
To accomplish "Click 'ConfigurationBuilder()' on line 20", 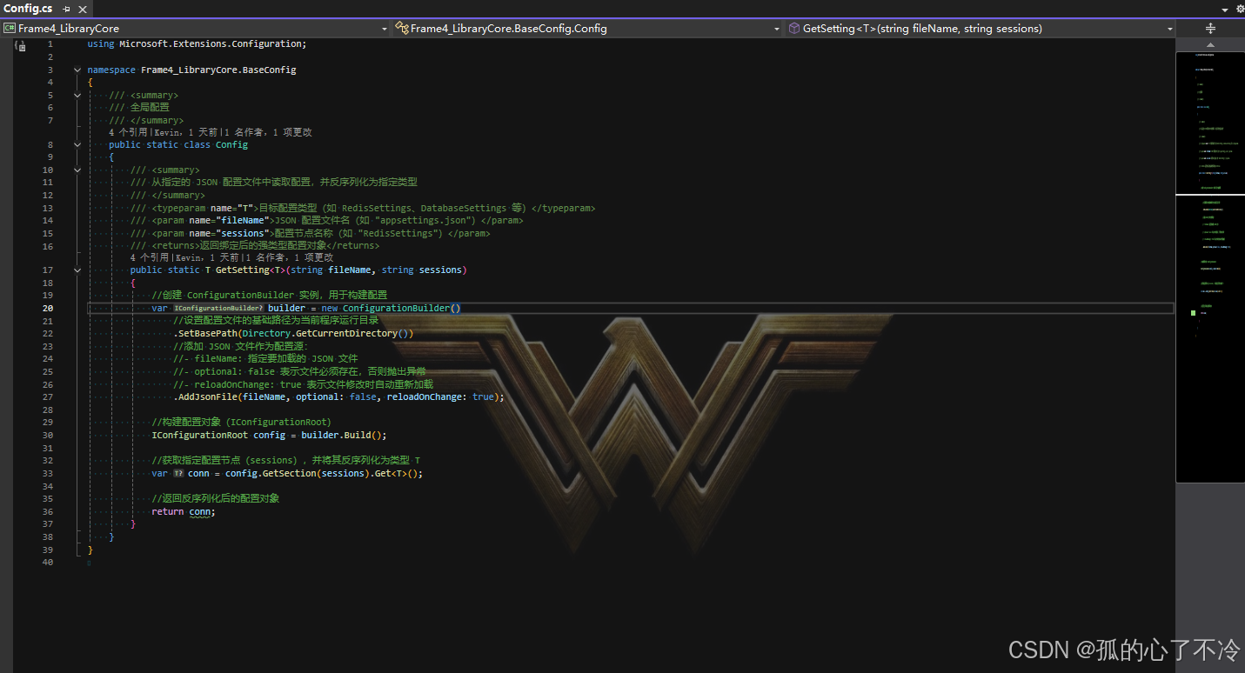I will pos(402,309).
